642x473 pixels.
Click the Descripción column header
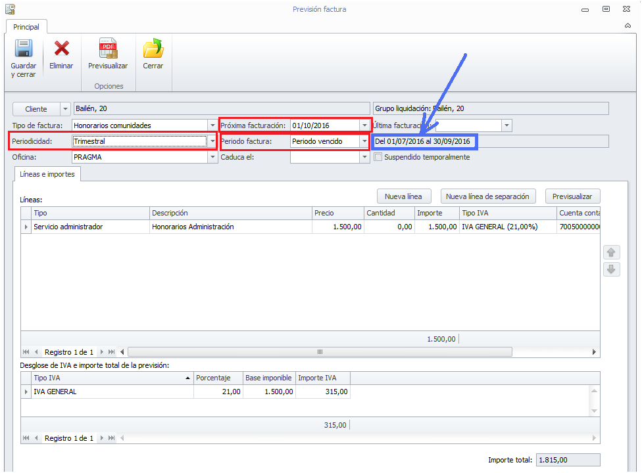tap(230, 213)
